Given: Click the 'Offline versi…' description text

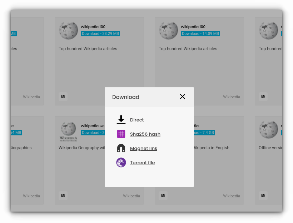Looking at the screenshot, I should pyautogui.click(x=270, y=148).
